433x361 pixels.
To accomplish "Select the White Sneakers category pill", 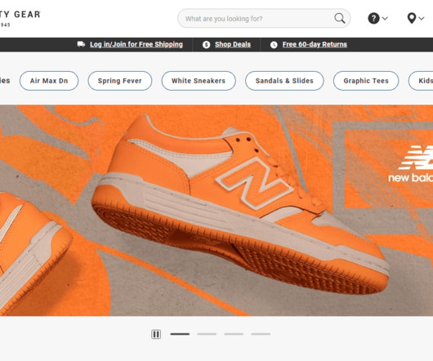I will point(199,81).
